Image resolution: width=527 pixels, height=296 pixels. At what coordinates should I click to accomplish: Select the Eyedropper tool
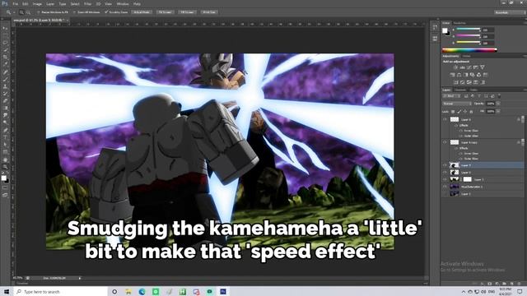coord(6,64)
